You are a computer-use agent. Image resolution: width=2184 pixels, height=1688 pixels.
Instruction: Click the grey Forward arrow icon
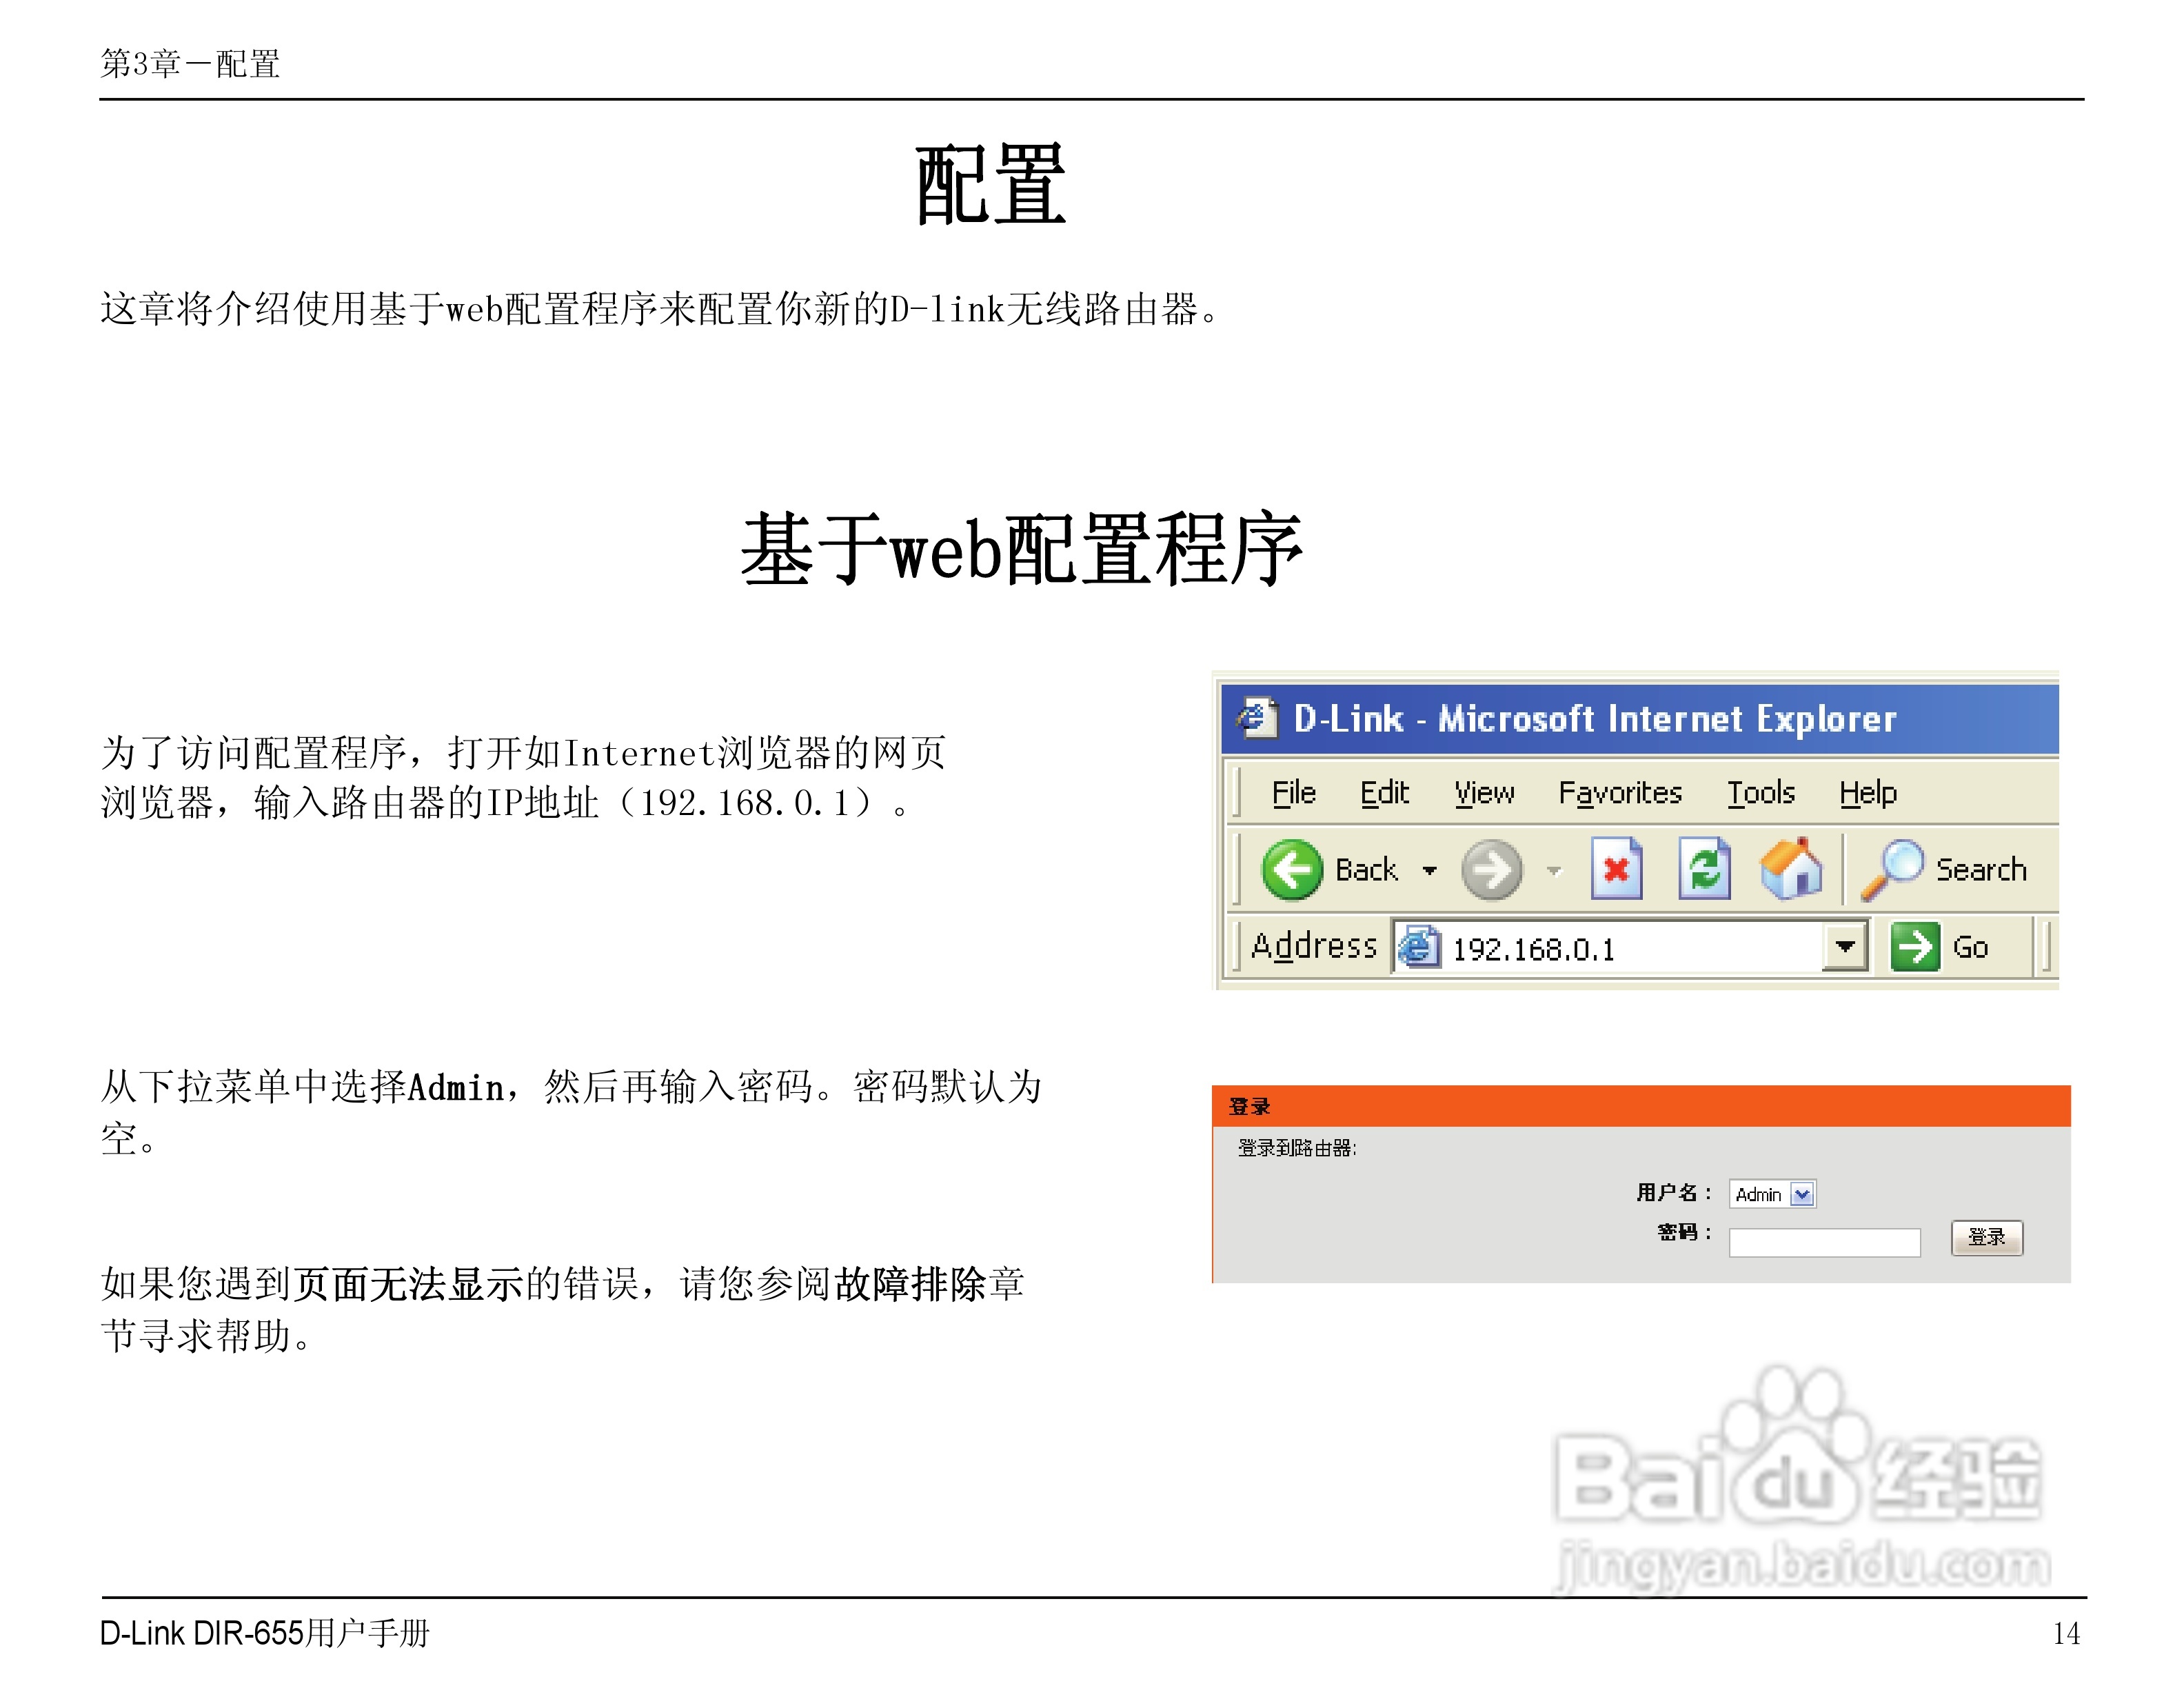(x=1491, y=870)
